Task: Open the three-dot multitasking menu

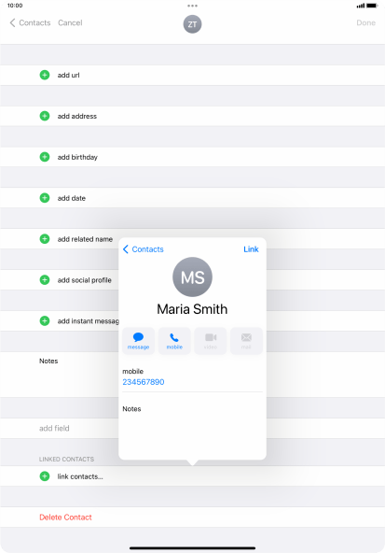Action: 192,6
